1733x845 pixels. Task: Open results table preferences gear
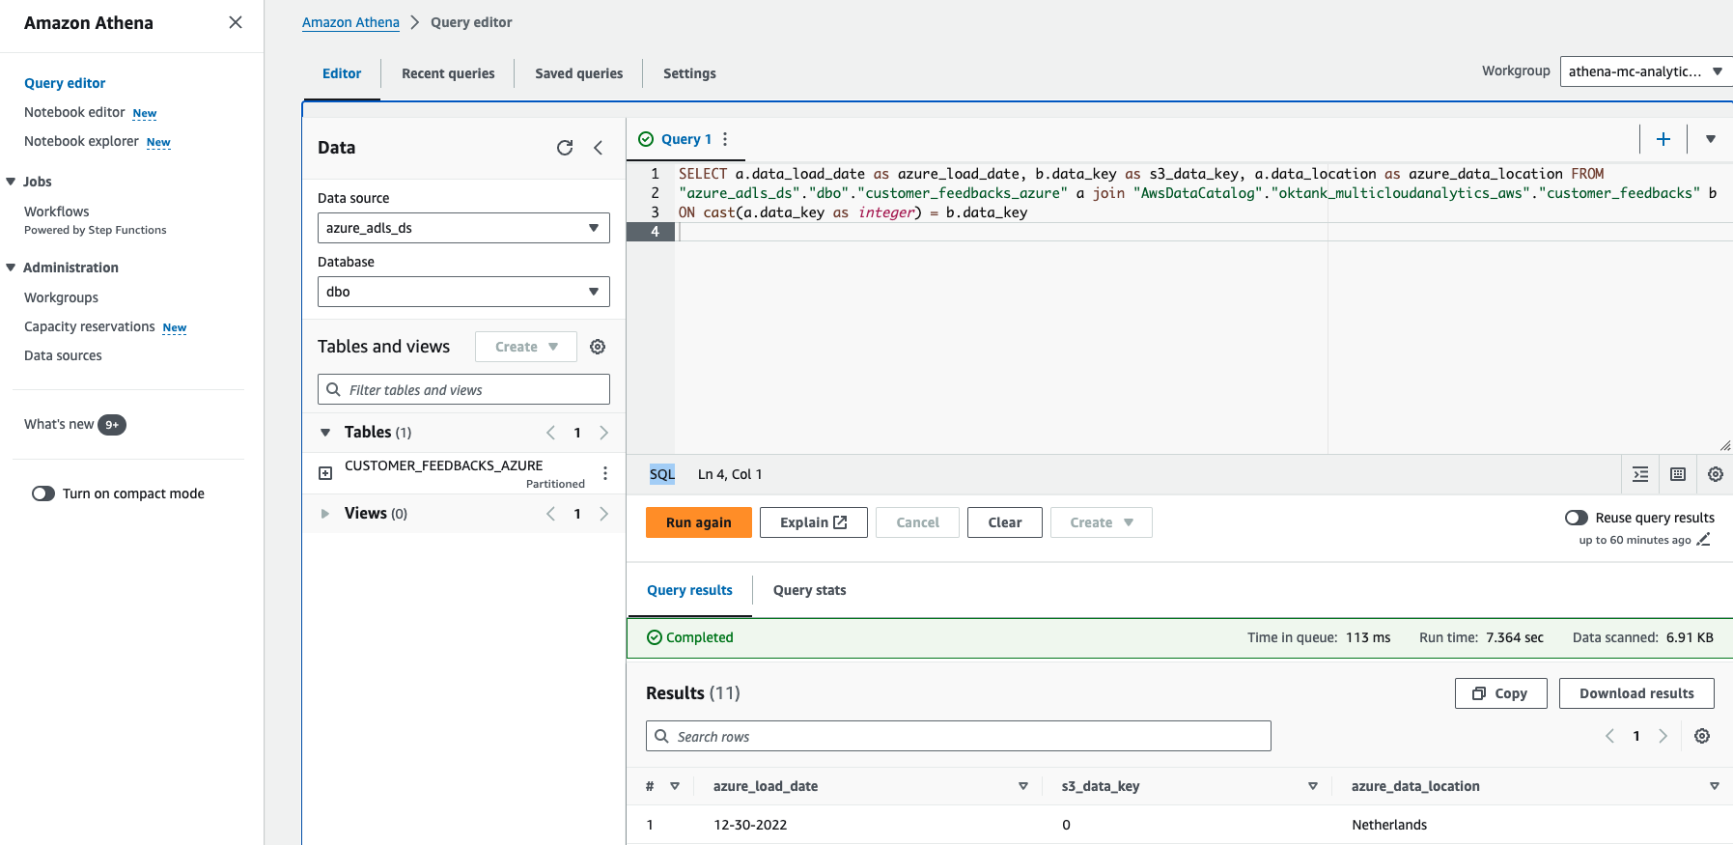coord(1702,736)
